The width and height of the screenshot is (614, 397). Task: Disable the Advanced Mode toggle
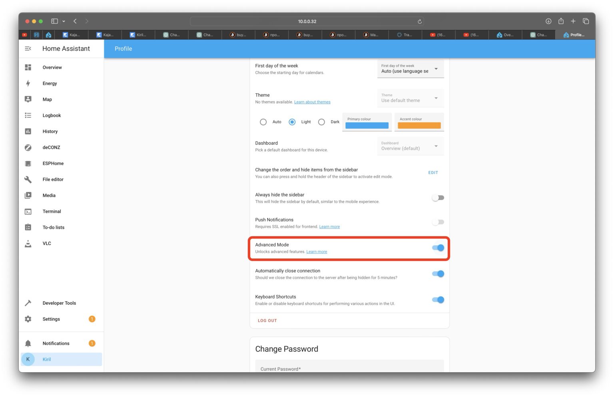(438, 248)
